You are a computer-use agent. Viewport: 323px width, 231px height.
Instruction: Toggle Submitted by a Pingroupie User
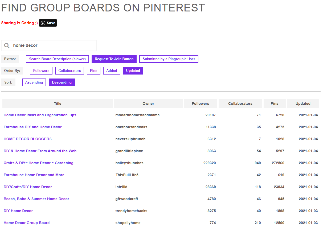tap(169, 59)
